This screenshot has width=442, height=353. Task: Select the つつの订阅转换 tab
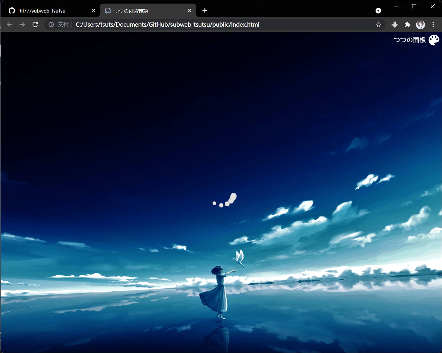[x=148, y=11]
